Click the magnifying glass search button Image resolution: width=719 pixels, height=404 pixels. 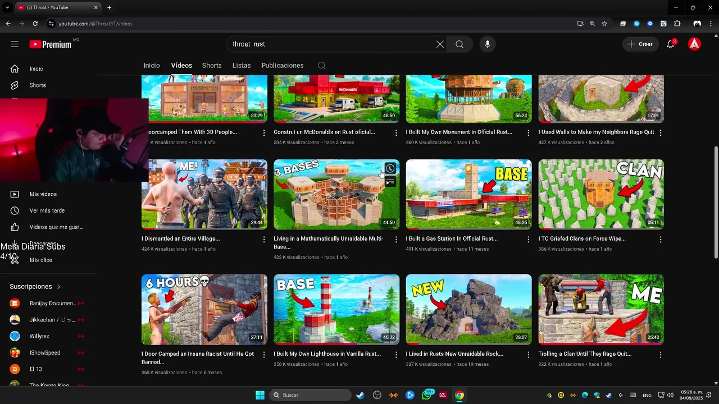459,44
